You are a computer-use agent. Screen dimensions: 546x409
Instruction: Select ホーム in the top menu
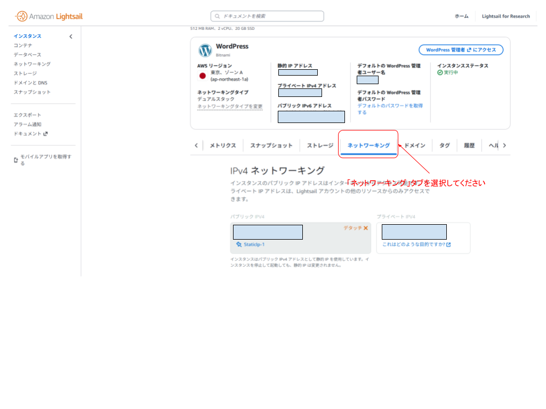[x=461, y=16]
